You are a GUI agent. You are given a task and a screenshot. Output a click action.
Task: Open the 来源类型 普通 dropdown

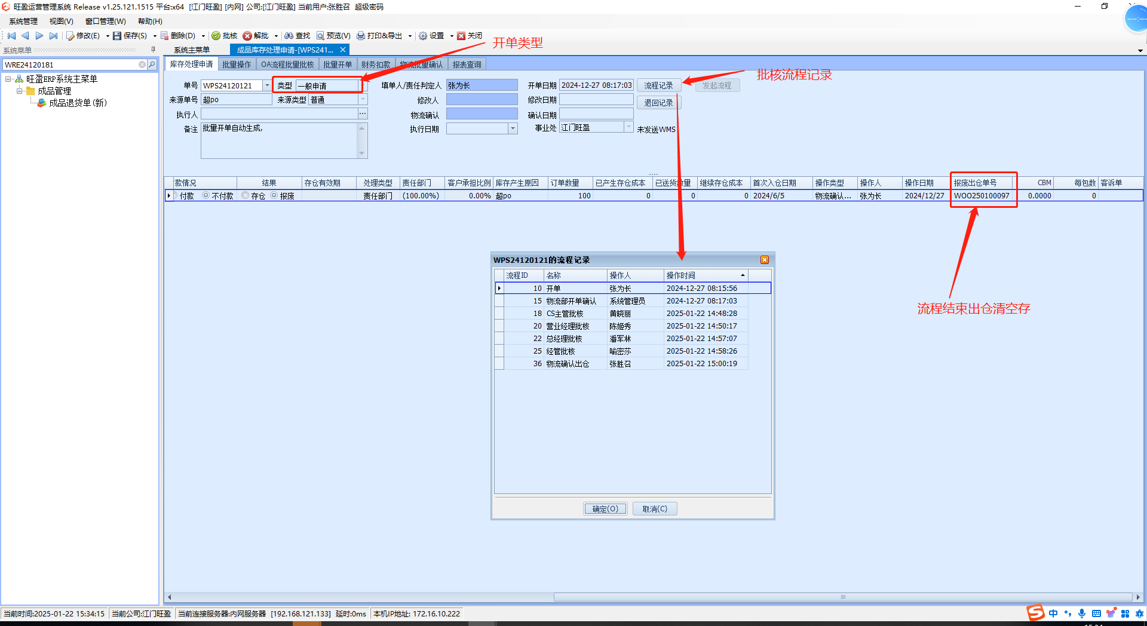pyautogui.click(x=363, y=100)
